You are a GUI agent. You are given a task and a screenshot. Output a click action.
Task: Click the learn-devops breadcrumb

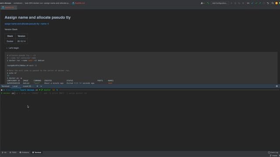6,3
